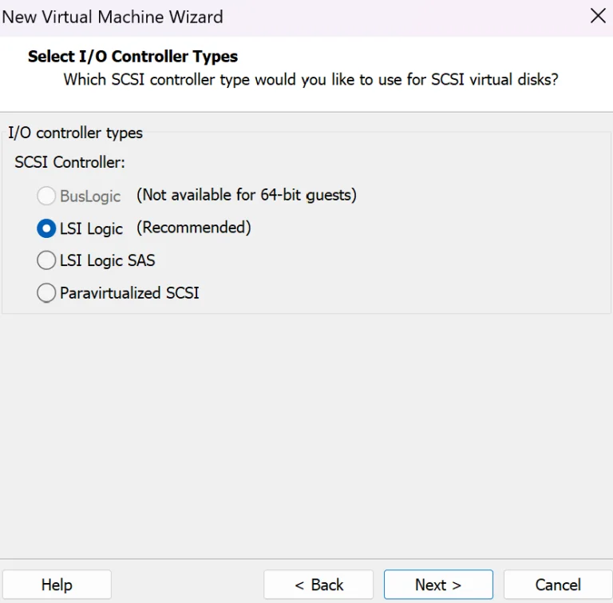Click the "(Recommended)" note beside LSI Logic
613x603 pixels.
193,228
